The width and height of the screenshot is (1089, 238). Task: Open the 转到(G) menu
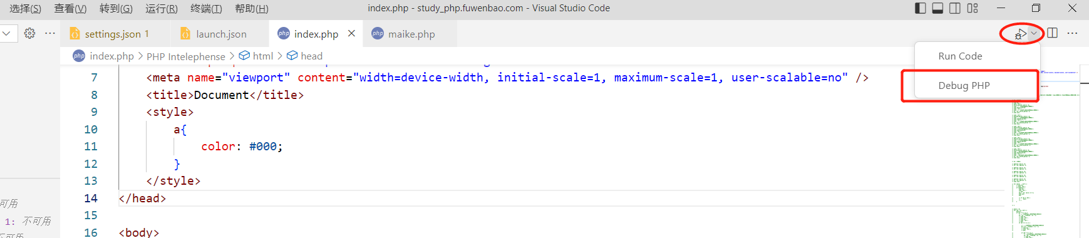(x=116, y=8)
